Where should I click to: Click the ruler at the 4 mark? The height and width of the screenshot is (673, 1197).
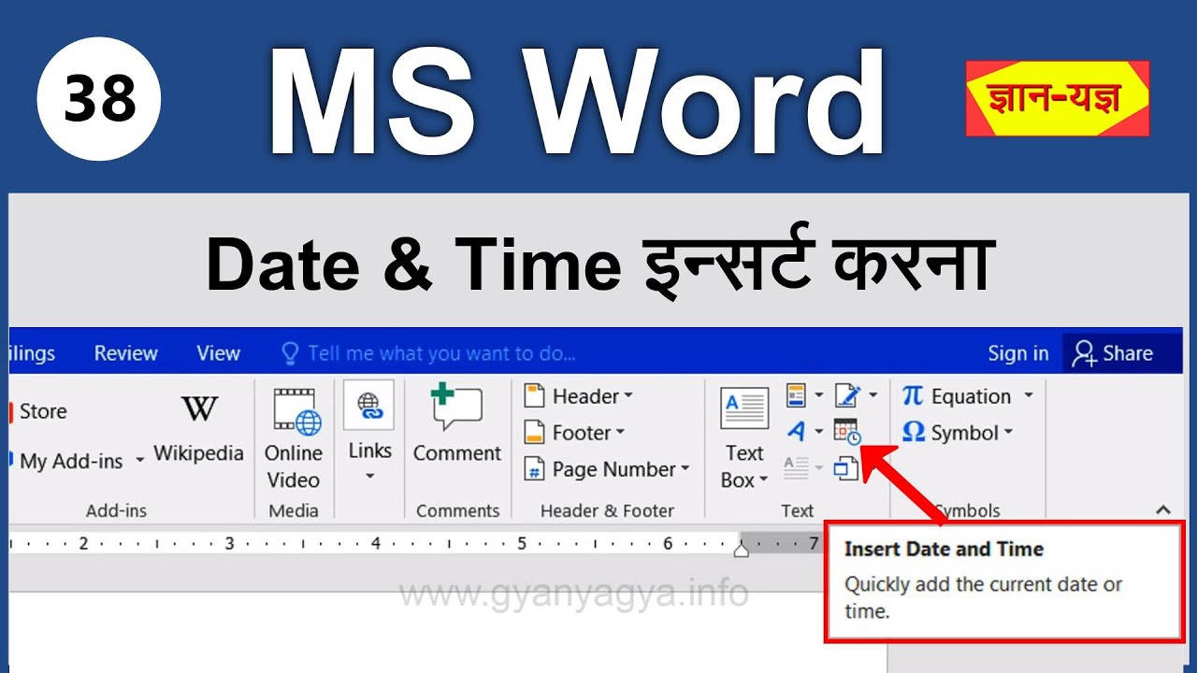(376, 543)
